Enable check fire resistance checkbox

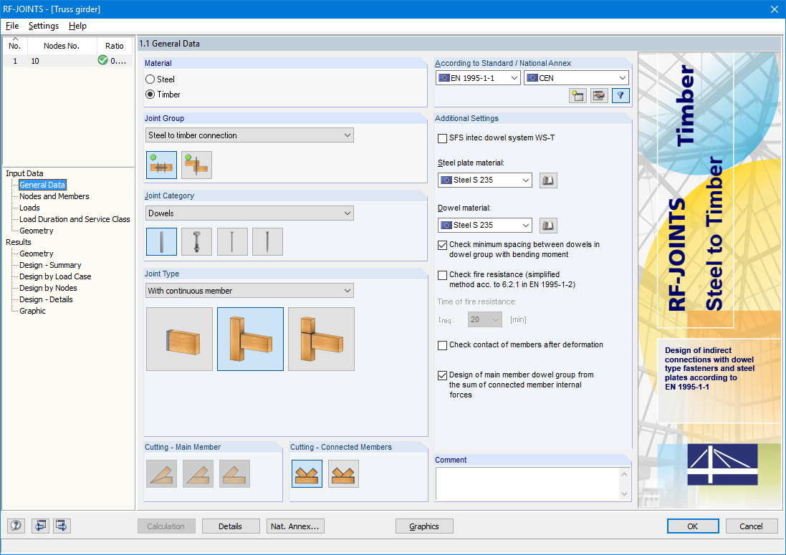[x=442, y=275]
